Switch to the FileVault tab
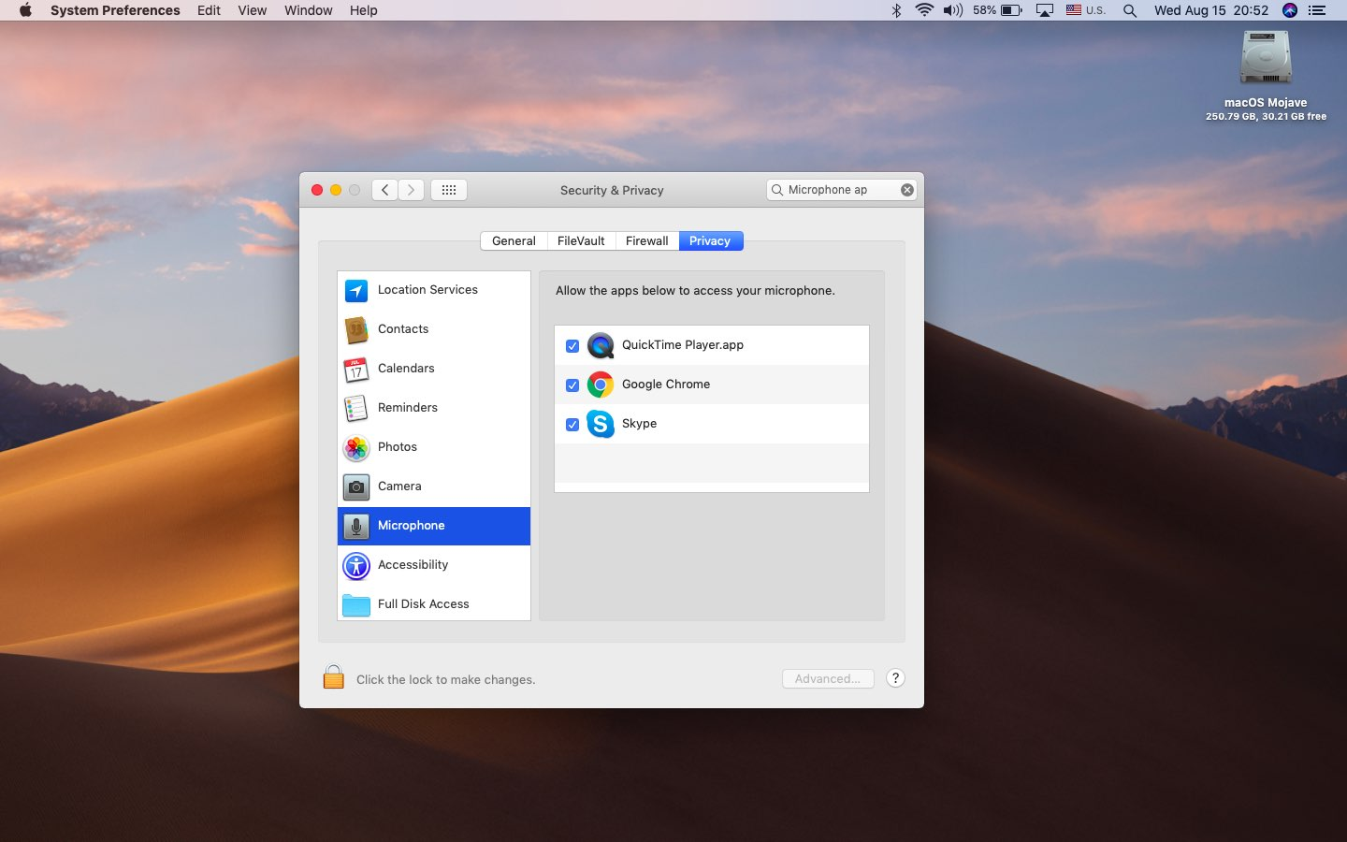This screenshot has width=1347, height=842. click(x=581, y=240)
